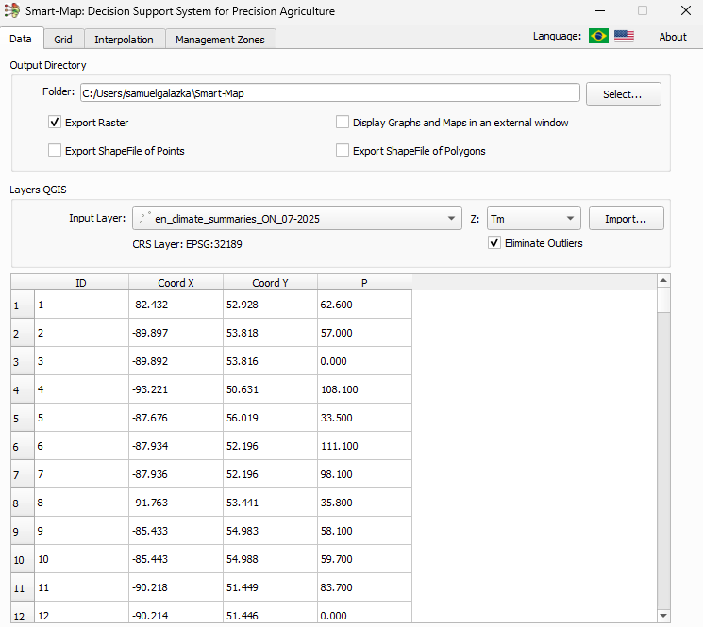Open the Input Layer dropdown

(x=296, y=219)
